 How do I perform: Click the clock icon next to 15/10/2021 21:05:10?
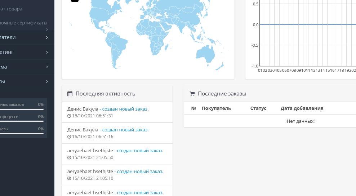69,178
